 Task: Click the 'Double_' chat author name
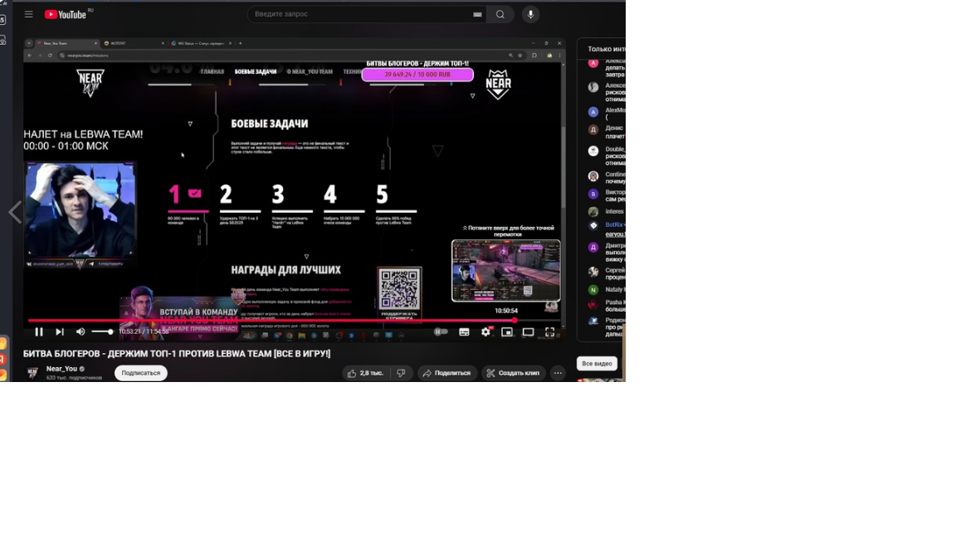click(x=615, y=149)
